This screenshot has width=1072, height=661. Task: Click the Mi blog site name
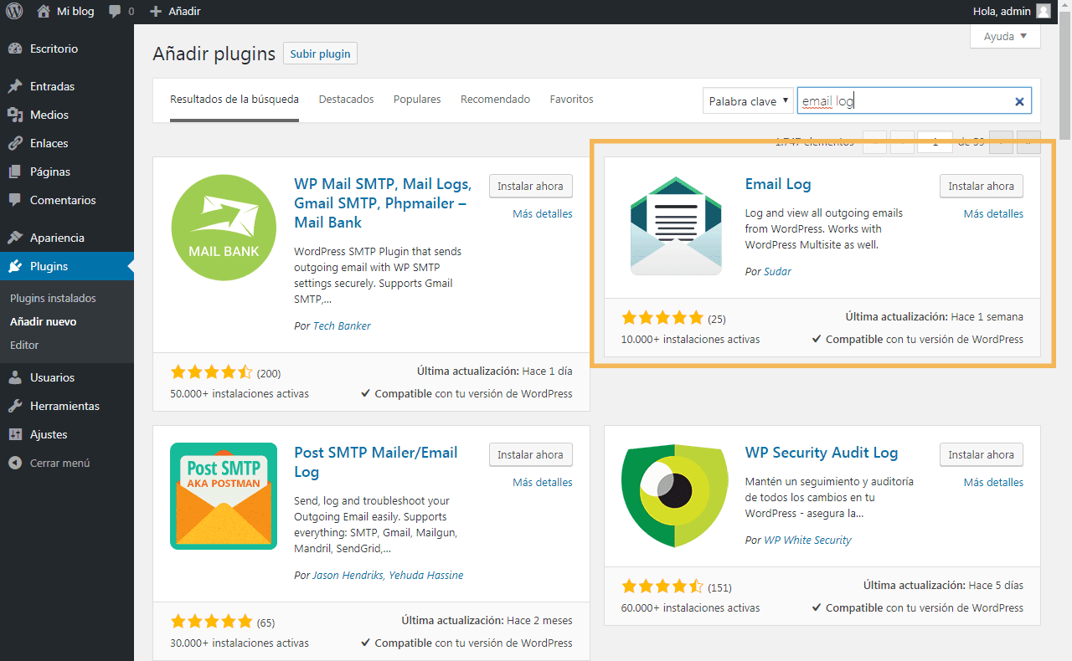click(x=75, y=12)
